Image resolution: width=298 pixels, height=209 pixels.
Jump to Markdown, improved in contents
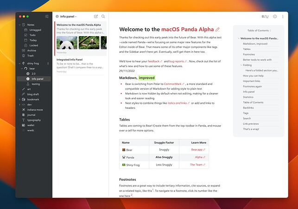[x=255, y=44]
